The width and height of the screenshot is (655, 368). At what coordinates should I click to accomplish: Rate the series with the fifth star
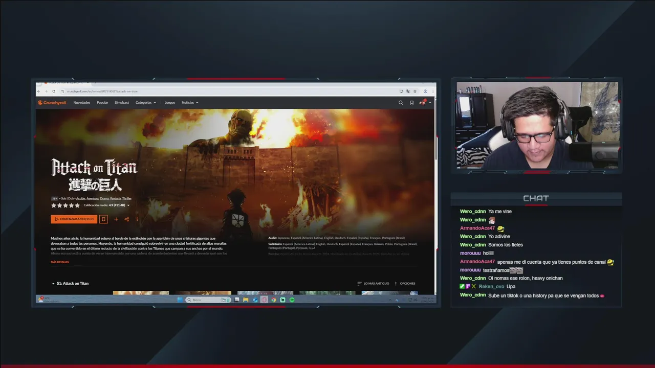click(78, 205)
